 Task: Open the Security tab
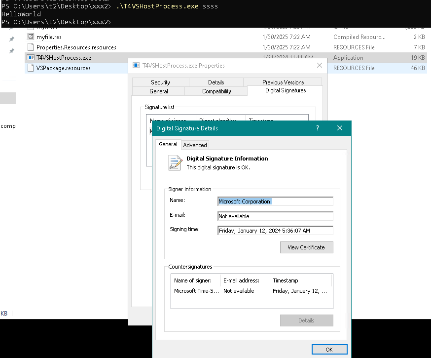[160, 82]
